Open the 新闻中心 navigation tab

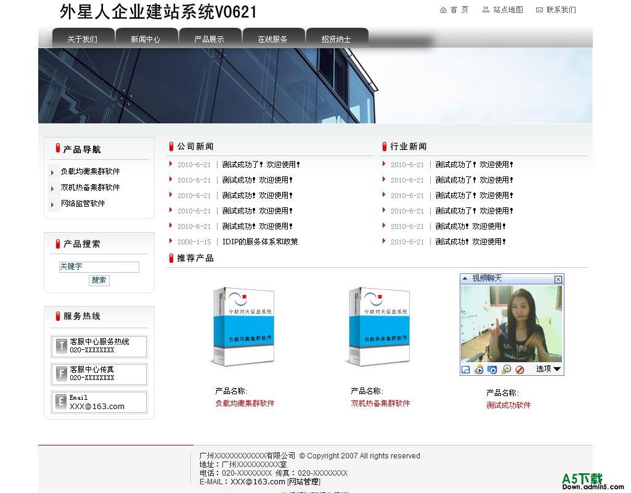pos(146,39)
